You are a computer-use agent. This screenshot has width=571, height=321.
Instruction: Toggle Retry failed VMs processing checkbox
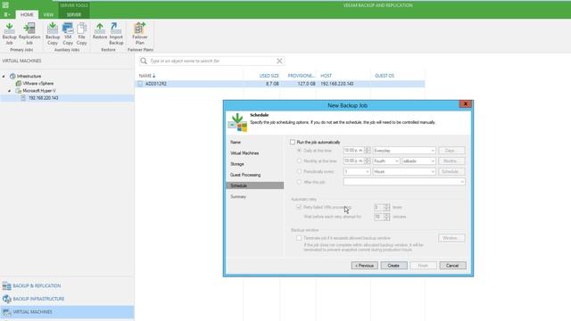[299, 207]
